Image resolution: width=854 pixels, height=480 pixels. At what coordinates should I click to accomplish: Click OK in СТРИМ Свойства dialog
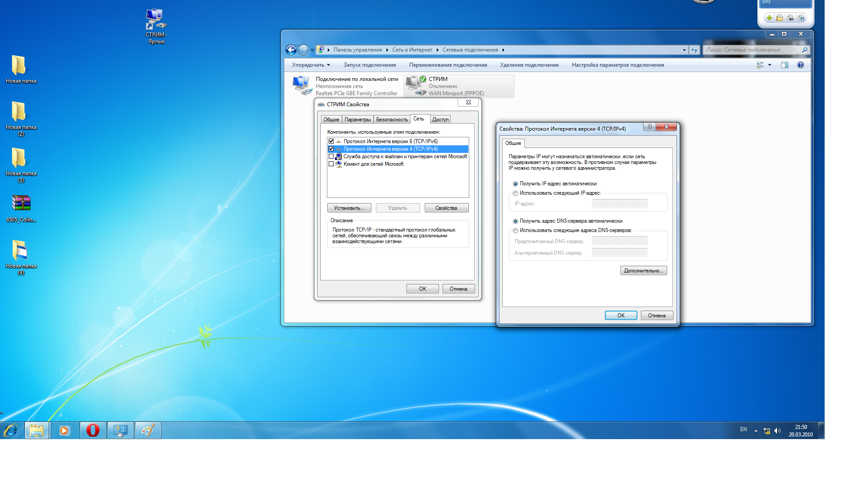[x=423, y=289]
